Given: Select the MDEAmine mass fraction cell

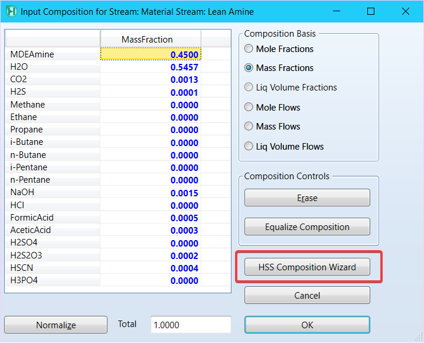Looking at the screenshot, I should [x=151, y=54].
